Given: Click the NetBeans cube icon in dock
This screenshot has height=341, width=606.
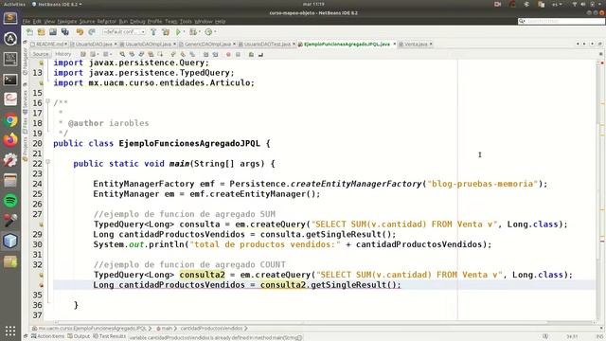Looking at the screenshot, I should [x=10, y=241].
